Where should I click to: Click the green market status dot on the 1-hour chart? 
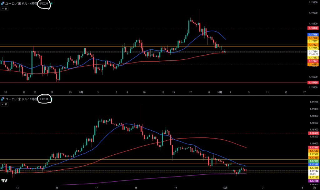point(52,99)
